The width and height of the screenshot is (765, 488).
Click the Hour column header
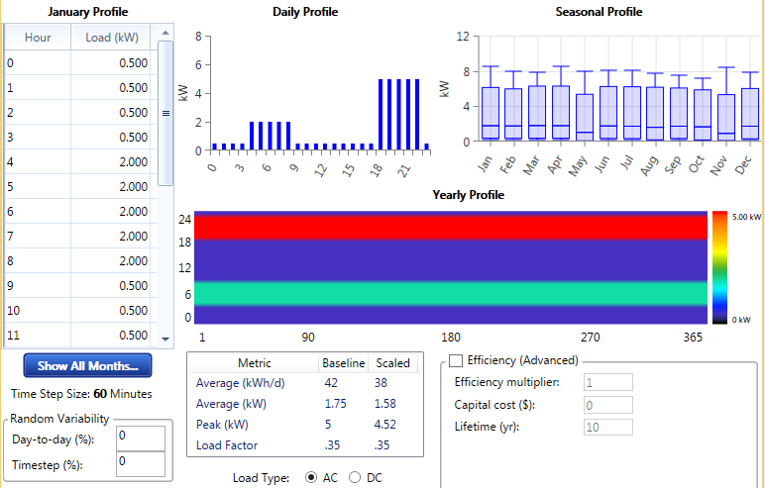point(38,38)
